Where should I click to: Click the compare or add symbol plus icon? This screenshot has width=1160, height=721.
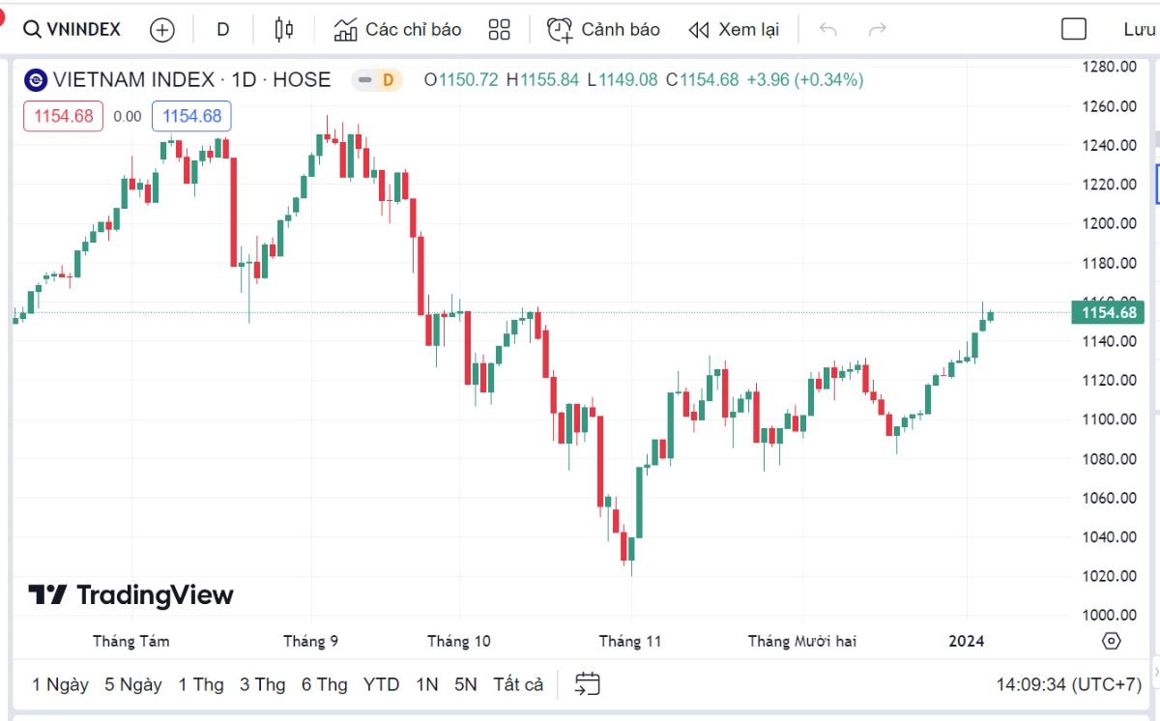(162, 30)
